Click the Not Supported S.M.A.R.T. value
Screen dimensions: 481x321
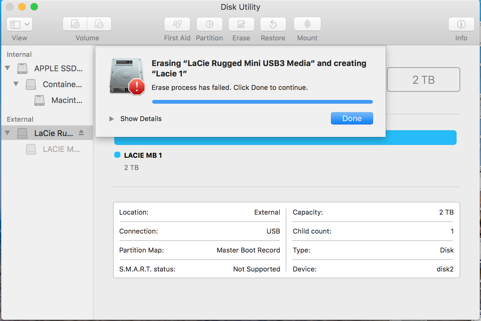(257, 269)
